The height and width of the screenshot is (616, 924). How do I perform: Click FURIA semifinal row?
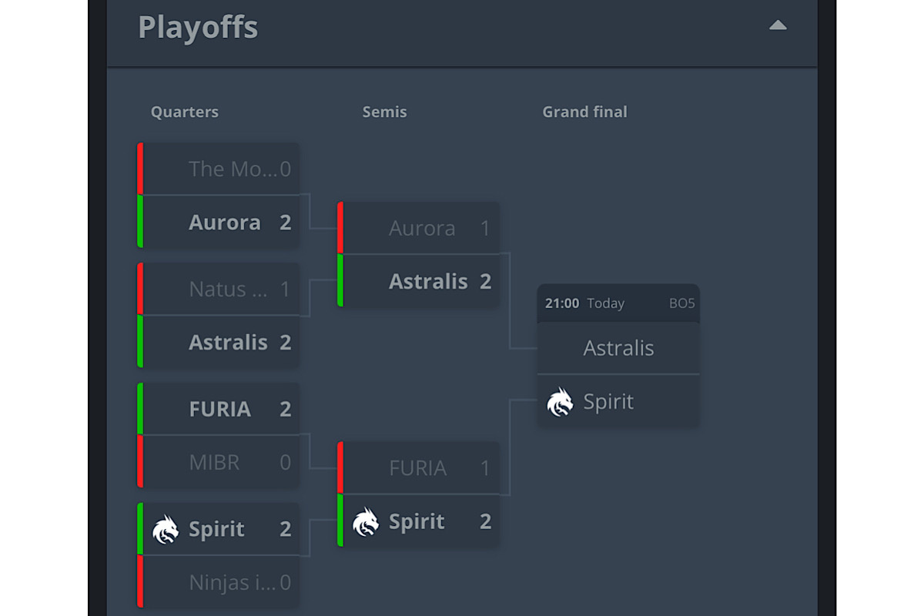[x=417, y=468]
